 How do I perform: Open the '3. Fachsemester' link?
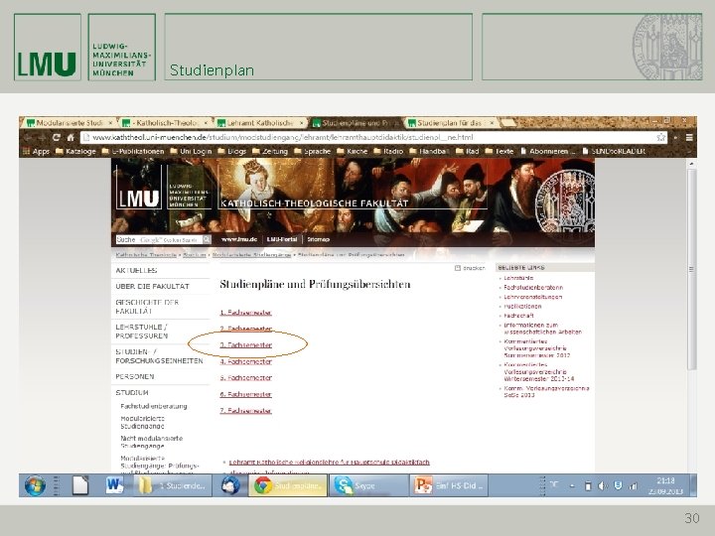coord(246,345)
